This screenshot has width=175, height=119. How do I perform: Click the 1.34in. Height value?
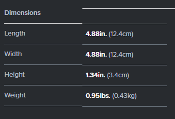click(x=95, y=75)
